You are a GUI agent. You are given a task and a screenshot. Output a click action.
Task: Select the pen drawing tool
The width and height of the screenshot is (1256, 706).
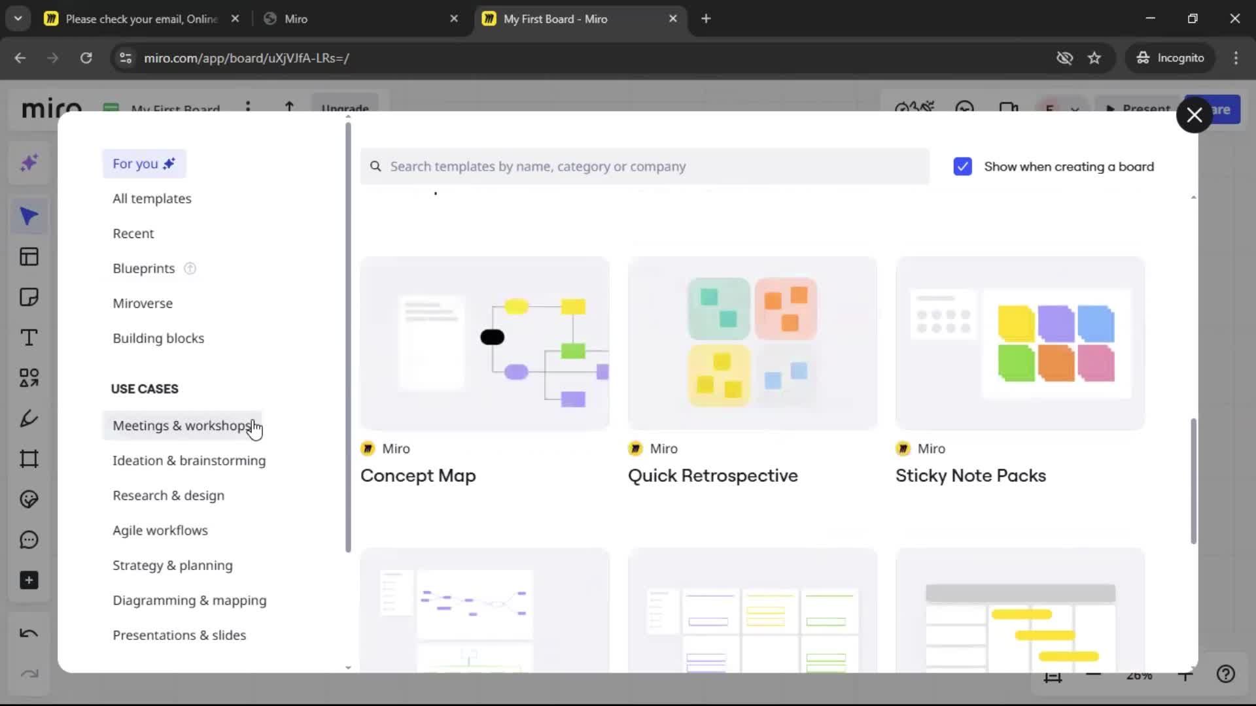(29, 418)
